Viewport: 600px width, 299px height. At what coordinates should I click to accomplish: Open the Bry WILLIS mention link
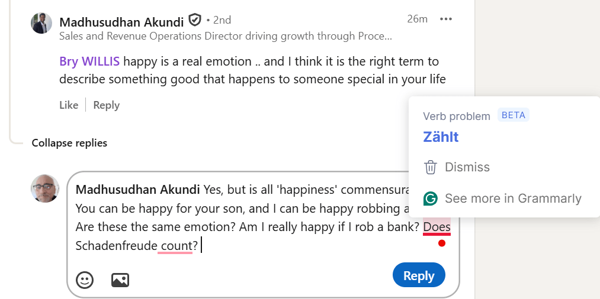click(x=89, y=61)
